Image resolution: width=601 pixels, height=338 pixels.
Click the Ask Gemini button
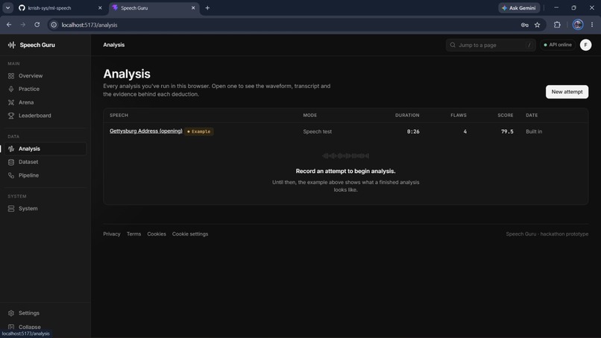coord(519,8)
